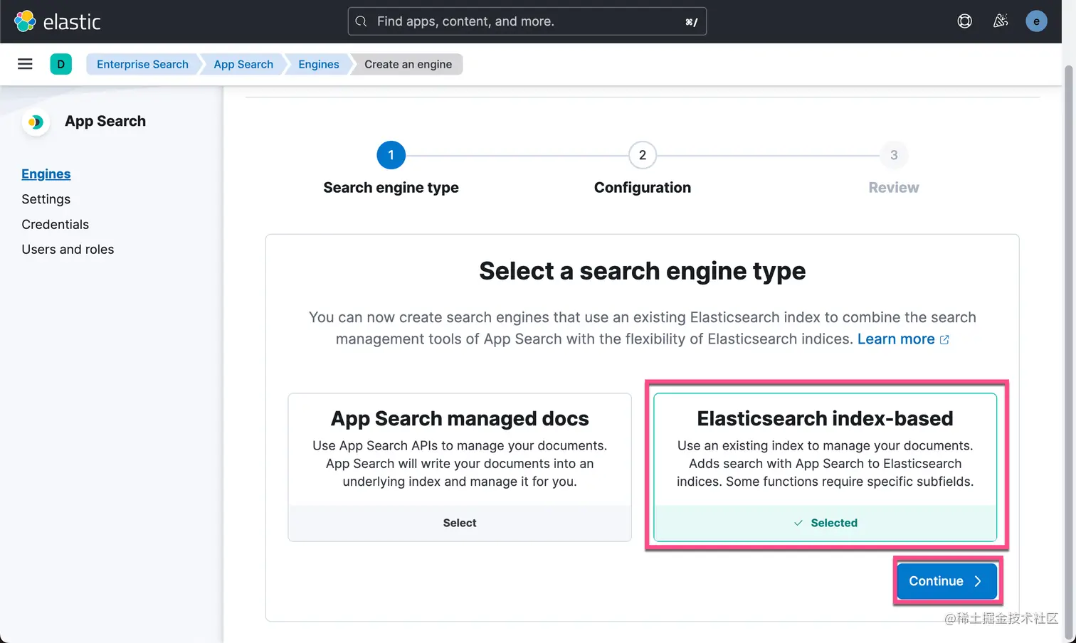Click the App Search managed docs heading
This screenshot has width=1076, height=643.
[x=460, y=418]
